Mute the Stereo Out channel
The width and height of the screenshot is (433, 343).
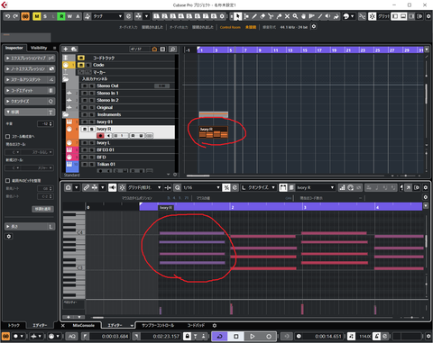click(x=85, y=86)
